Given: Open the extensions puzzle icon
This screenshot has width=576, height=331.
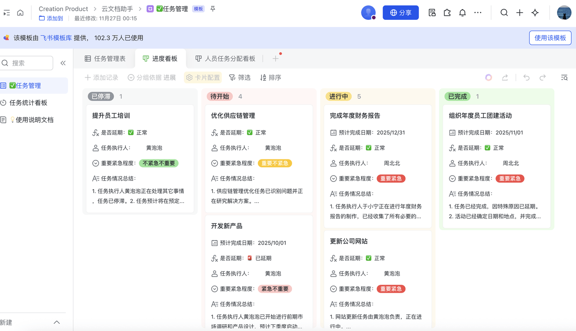Looking at the screenshot, I should point(447,13).
